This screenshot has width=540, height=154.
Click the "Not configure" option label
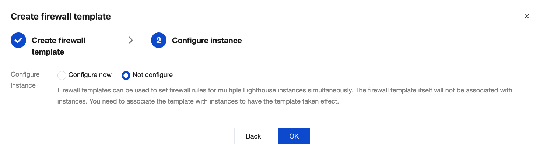tap(152, 75)
